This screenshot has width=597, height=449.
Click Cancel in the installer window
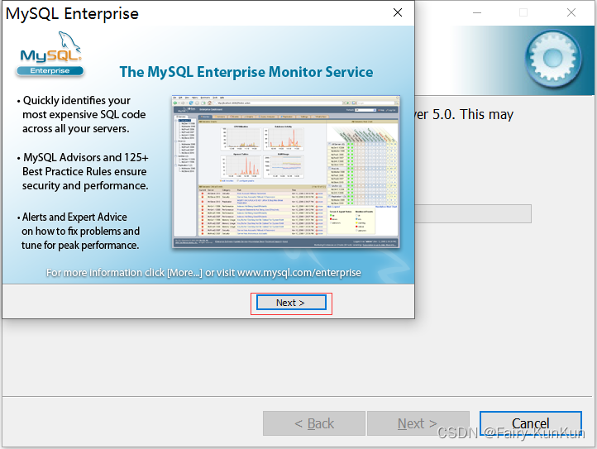tap(530, 423)
